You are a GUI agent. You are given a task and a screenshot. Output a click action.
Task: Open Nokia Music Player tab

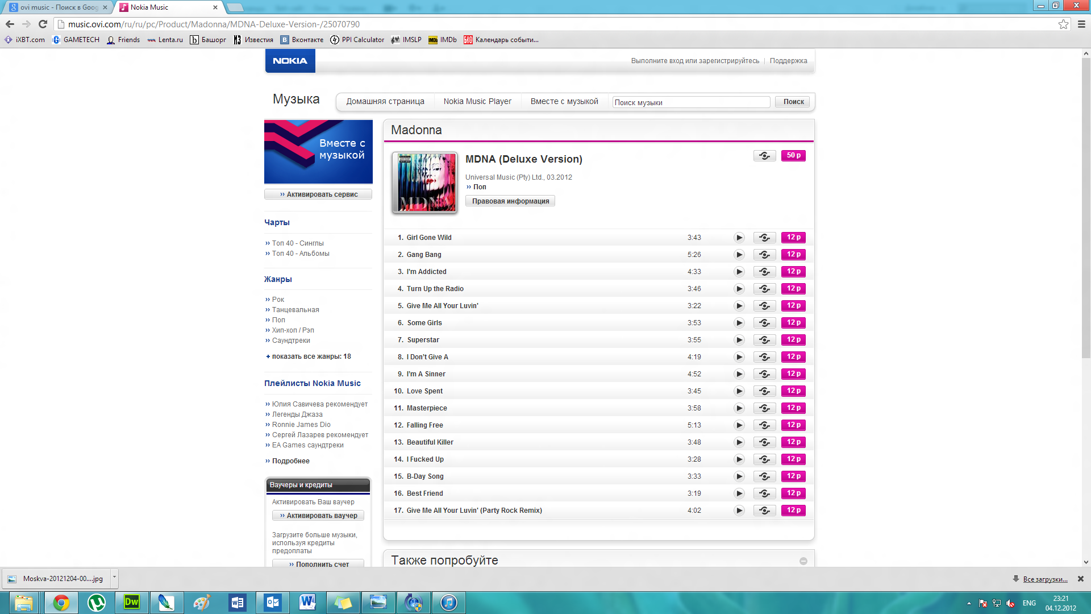[477, 102]
